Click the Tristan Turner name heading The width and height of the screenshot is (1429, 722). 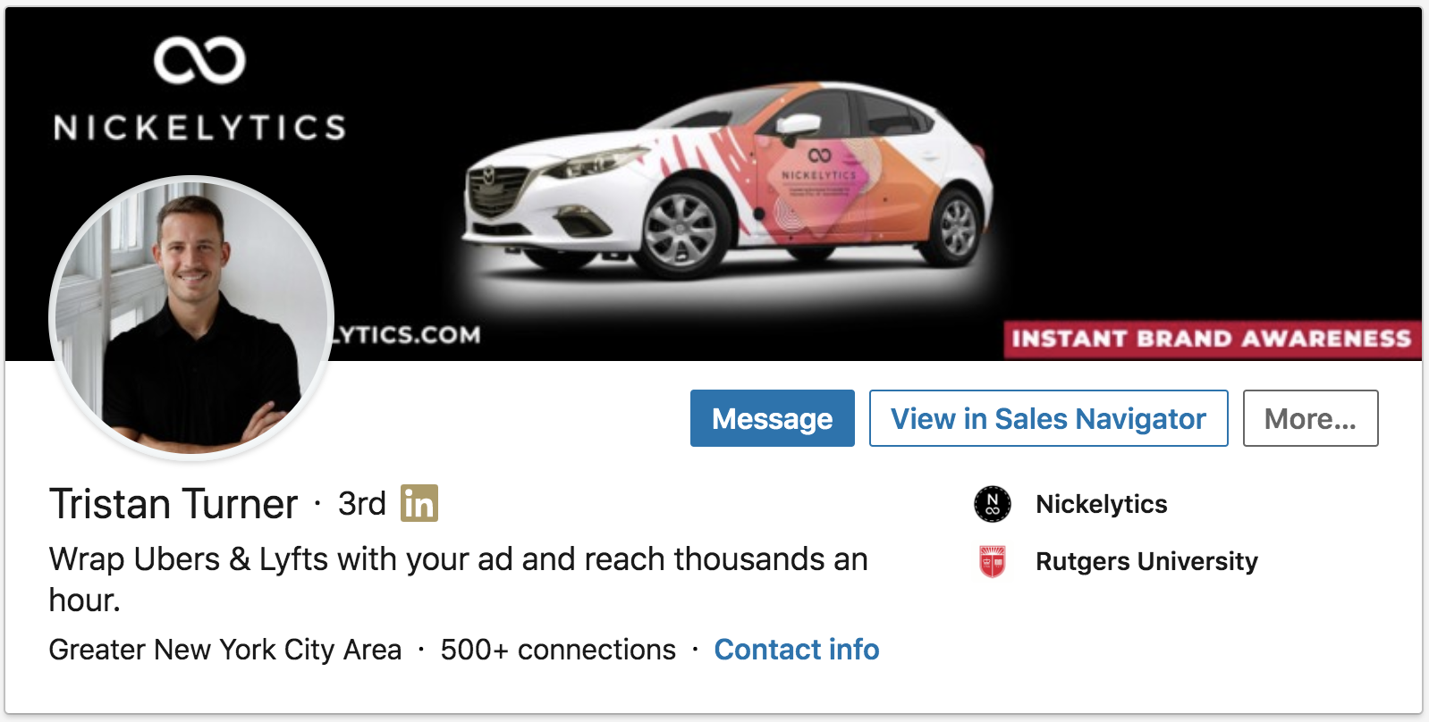(x=173, y=504)
